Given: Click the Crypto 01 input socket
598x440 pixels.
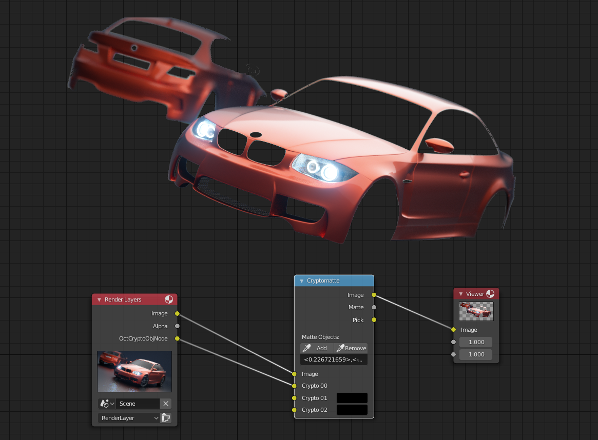Looking at the screenshot, I should pyautogui.click(x=295, y=398).
